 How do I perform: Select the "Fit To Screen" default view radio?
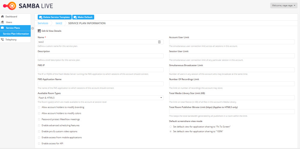pos(170,127)
